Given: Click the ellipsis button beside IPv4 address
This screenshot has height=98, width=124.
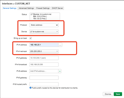Looking at the screenshot, I should pyautogui.click(x=60, y=45).
